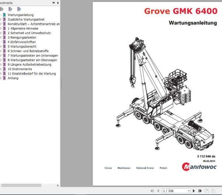222x195 pixels.
Task: Jump to the last page
Action: tap(200, 191)
